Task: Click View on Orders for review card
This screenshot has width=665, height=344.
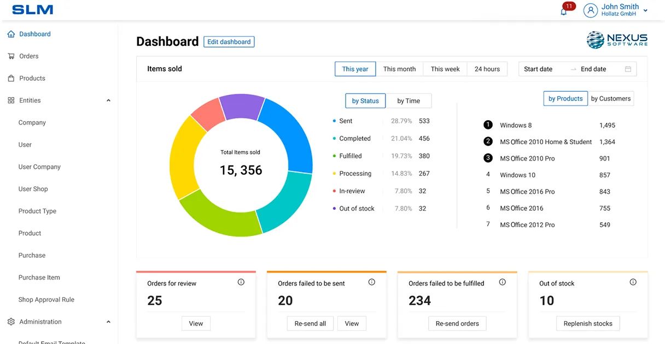Action: 196,324
